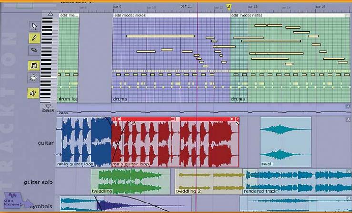
Task: Click the piano keyboard down arrow
Action: (x=48, y=106)
